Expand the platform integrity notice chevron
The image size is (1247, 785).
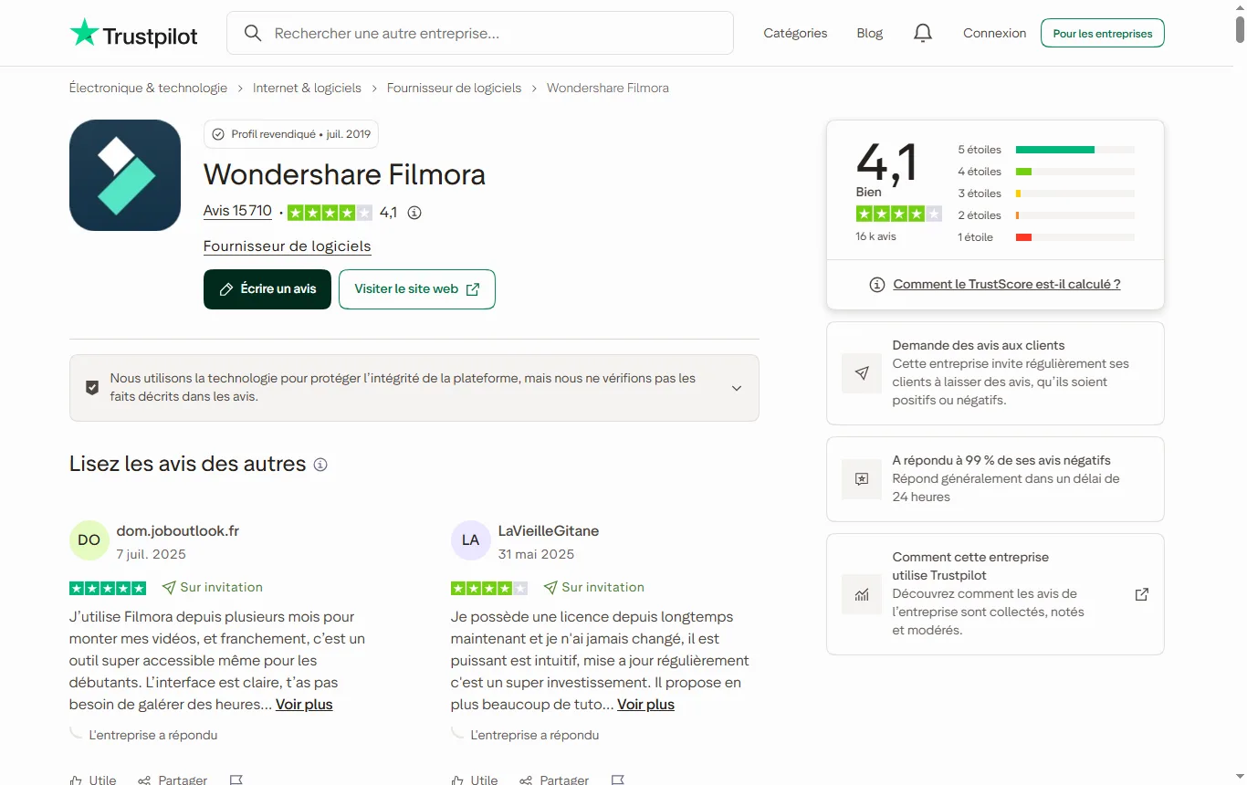737,388
